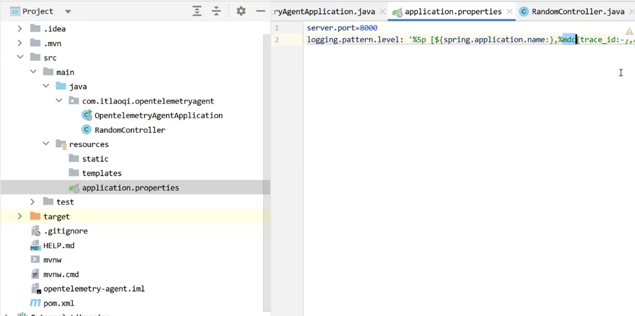Viewport: 635px width, 316px height.
Task: Select opentelemetry-agent.iml file
Action: tap(94, 289)
